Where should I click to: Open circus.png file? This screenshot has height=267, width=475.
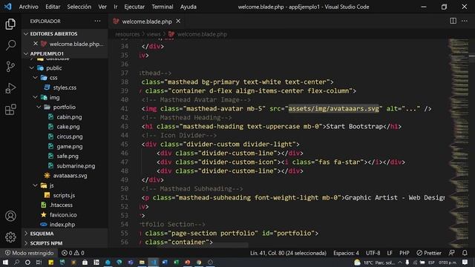pyautogui.click(x=69, y=136)
